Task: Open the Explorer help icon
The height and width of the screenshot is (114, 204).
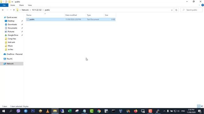Action: 202,5
